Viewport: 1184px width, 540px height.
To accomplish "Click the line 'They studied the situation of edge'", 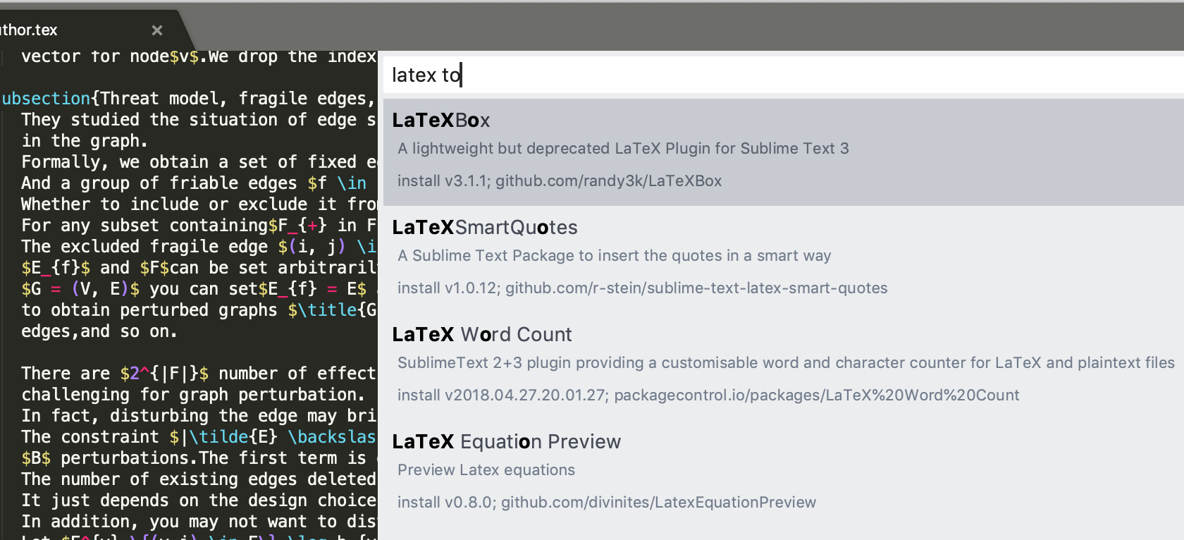I will pos(199,120).
